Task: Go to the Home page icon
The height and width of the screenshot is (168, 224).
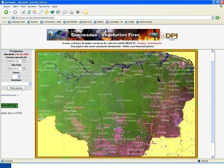Action: coord(35,12)
